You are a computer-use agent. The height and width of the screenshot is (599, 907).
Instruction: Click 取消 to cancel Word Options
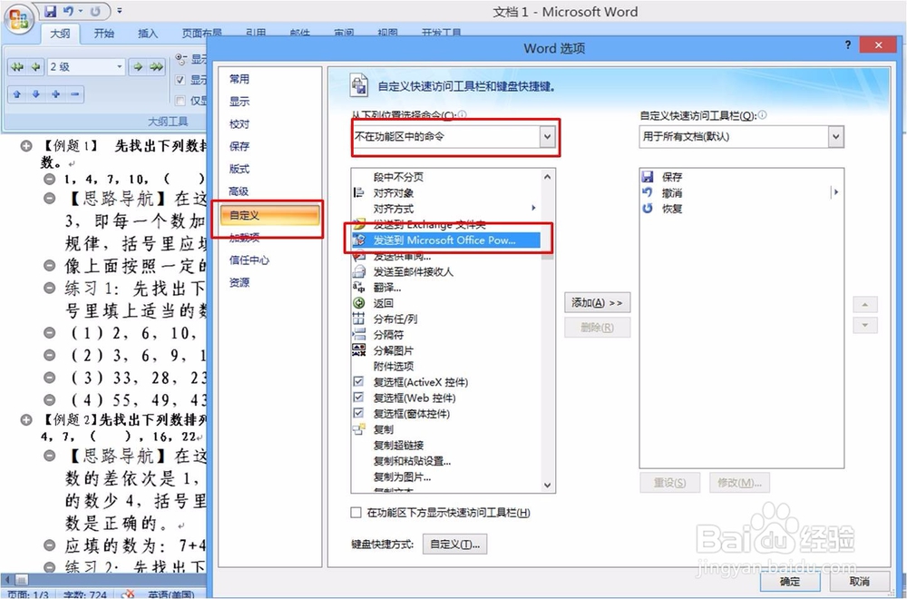point(860,581)
